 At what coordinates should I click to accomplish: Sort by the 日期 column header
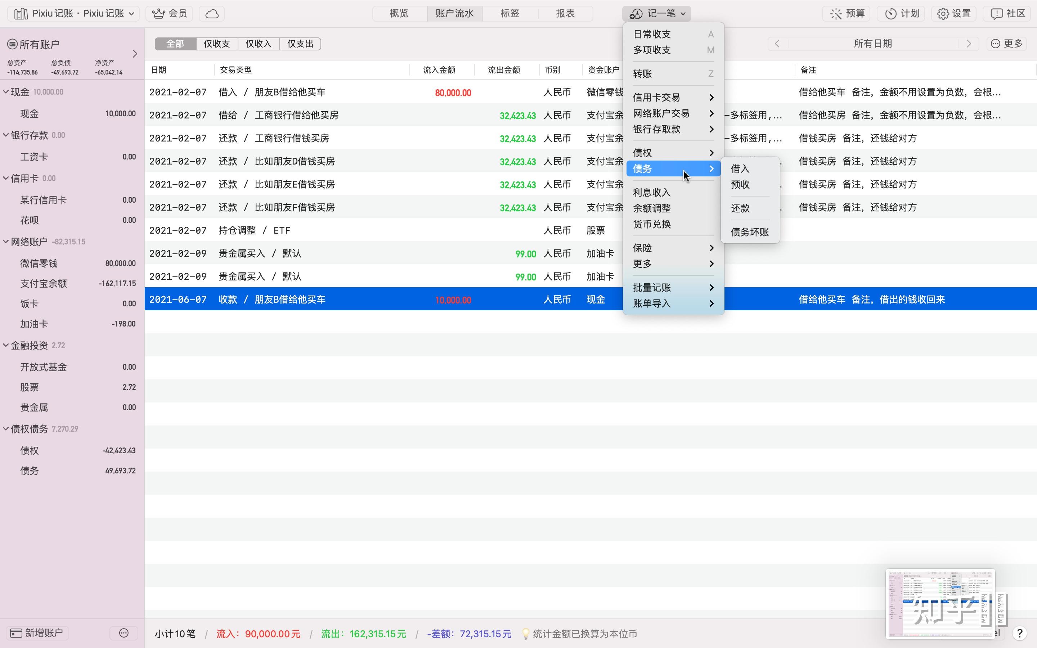tap(180, 70)
